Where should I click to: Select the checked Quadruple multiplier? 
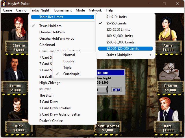coord(74,74)
